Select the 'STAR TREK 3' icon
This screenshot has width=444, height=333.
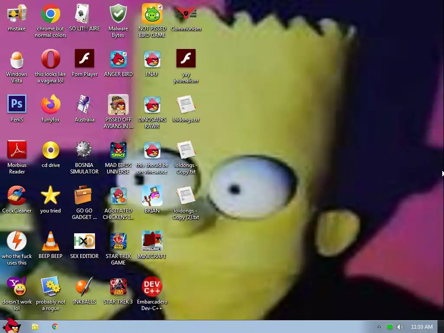(118, 287)
